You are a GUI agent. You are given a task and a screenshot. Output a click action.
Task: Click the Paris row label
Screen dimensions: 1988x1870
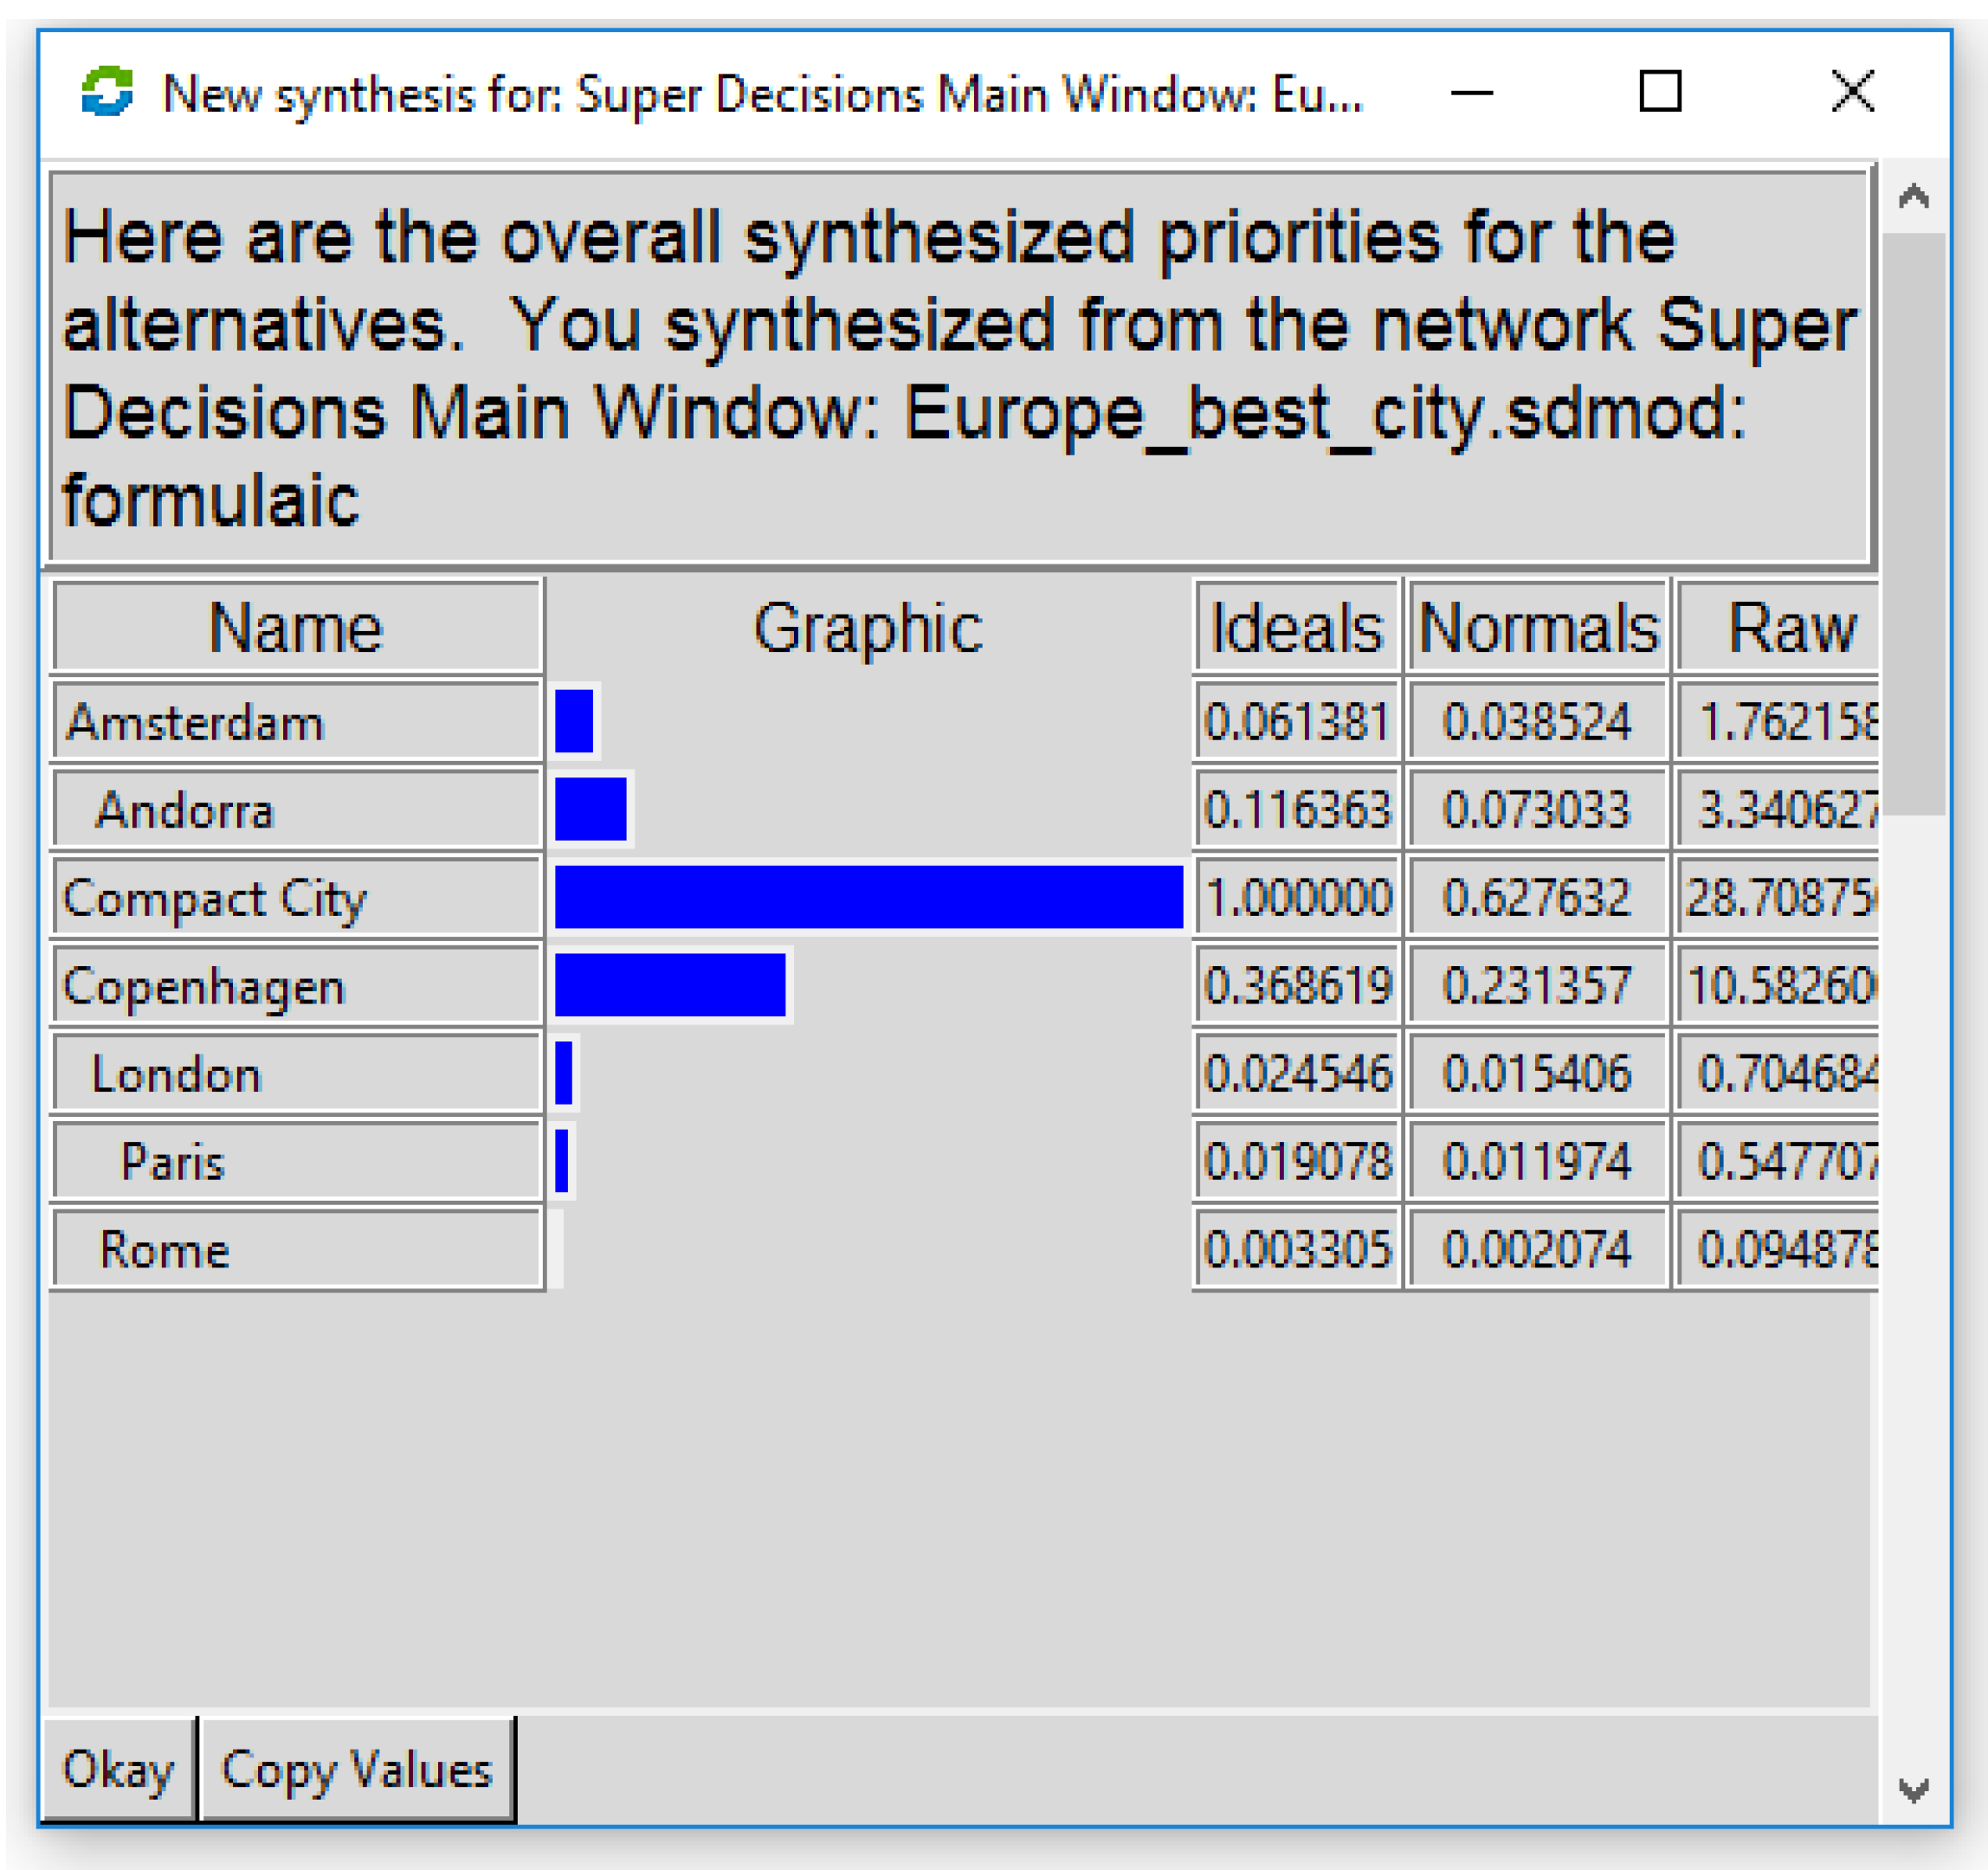pyautogui.click(x=296, y=1162)
